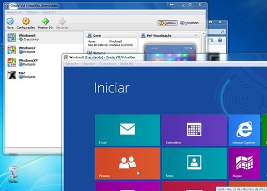Open the Calendário tile
Image resolution: width=267 pixels, height=191 pixels.
coord(194,130)
